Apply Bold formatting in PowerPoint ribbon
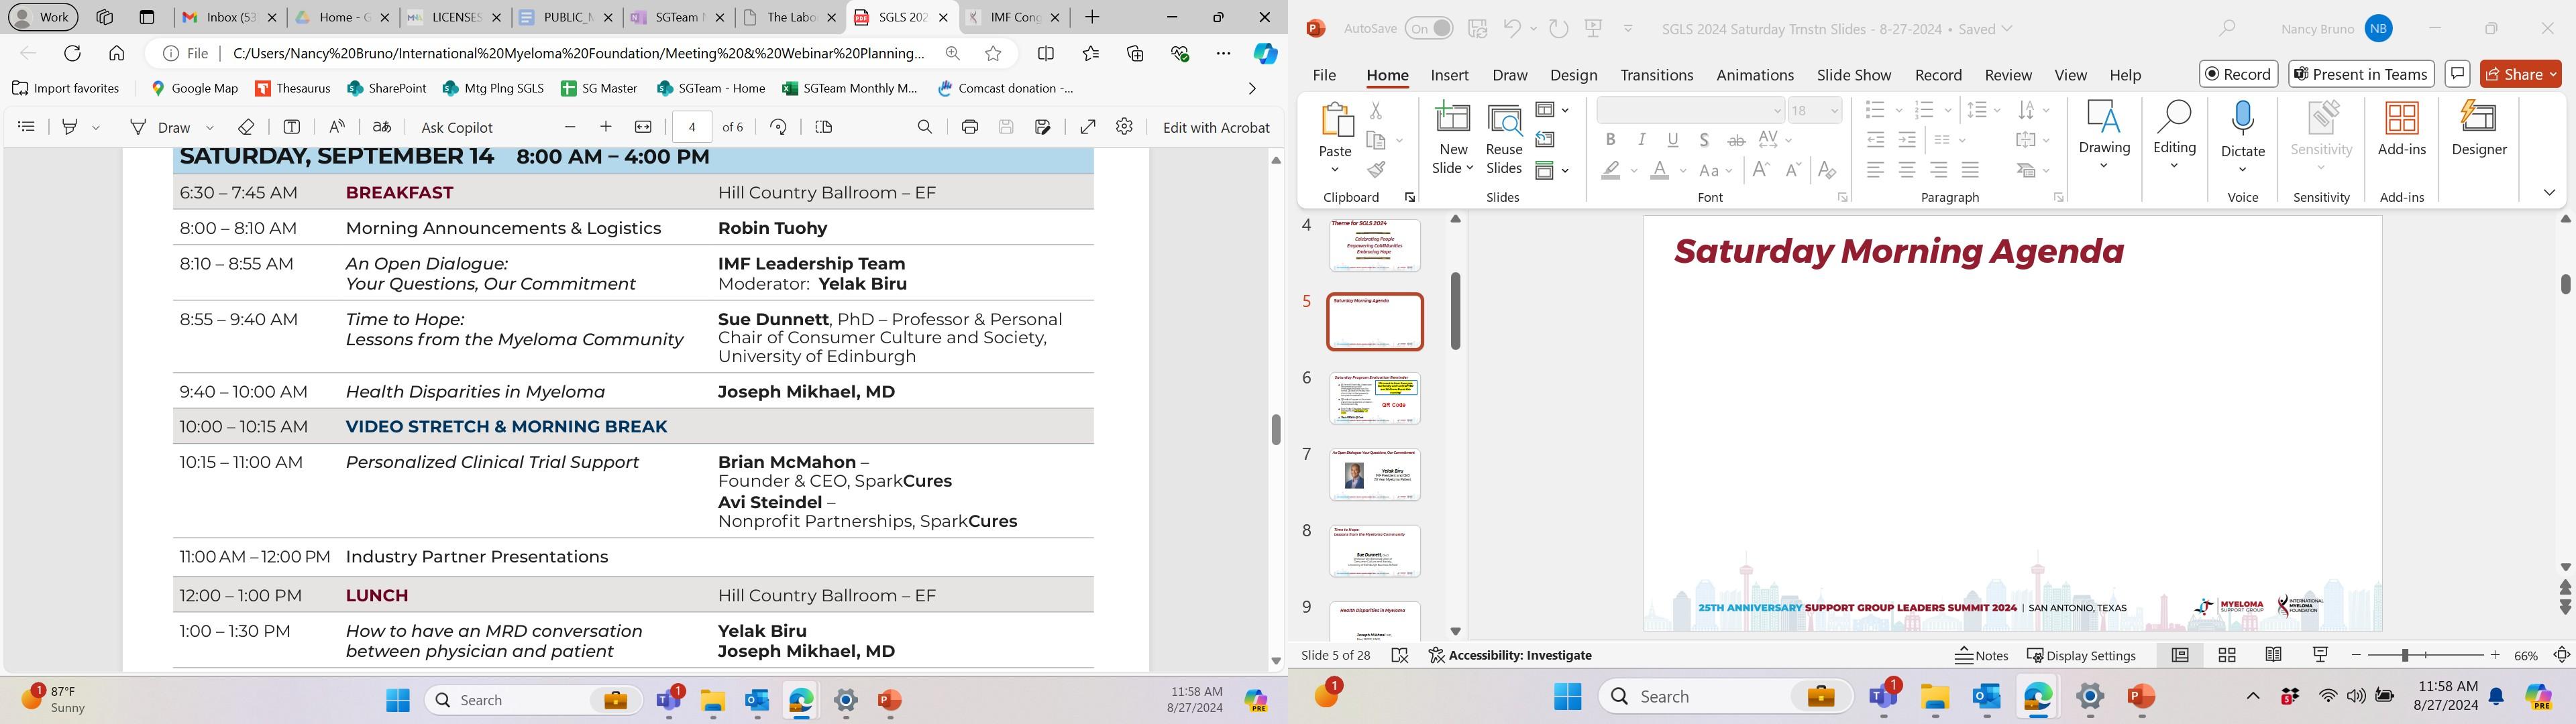Viewport: 2576px width, 724px height. point(1610,140)
